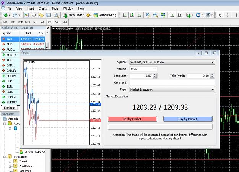Open the Window menu
The width and height of the screenshot is (239, 172).
point(68,8)
